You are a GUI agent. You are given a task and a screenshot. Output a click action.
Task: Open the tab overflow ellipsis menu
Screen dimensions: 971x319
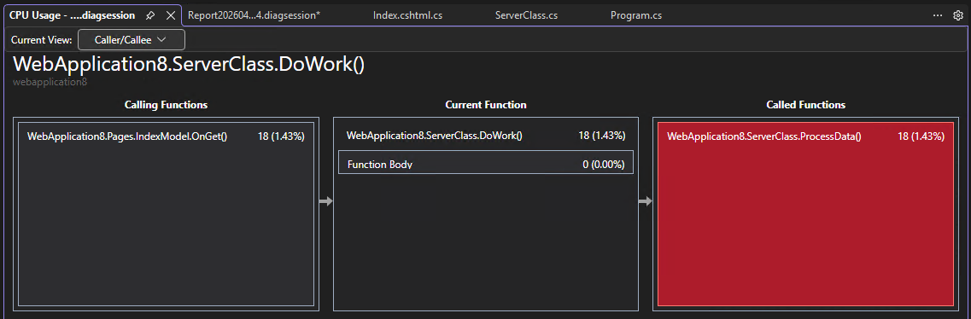[938, 15]
